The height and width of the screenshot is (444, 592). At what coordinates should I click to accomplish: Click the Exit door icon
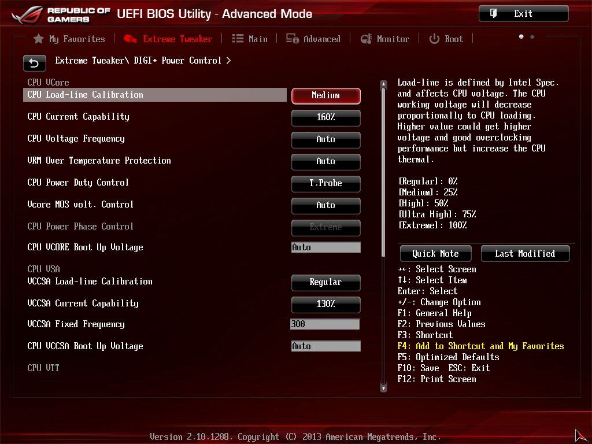(493, 14)
